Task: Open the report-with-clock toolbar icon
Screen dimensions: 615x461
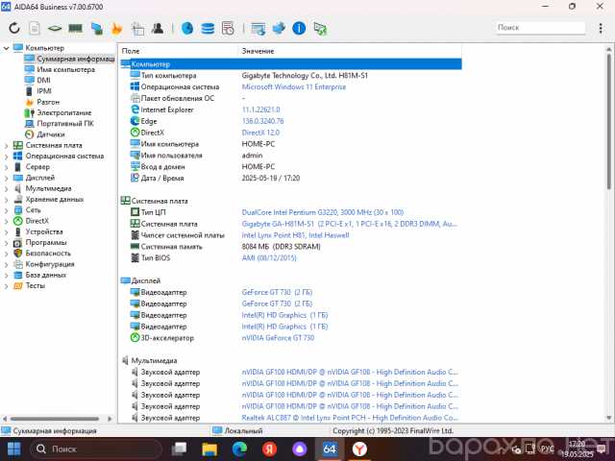Action: click(228, 28)
